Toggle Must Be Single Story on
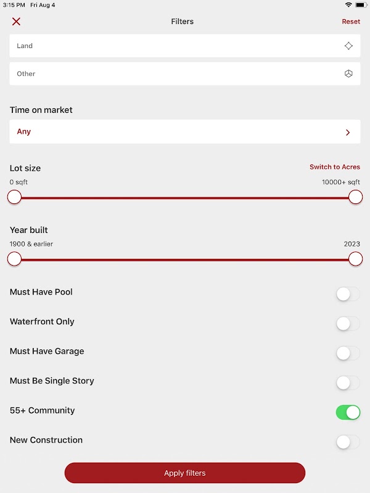This screenshot has width=370, height=493. [x=348, y=383]
